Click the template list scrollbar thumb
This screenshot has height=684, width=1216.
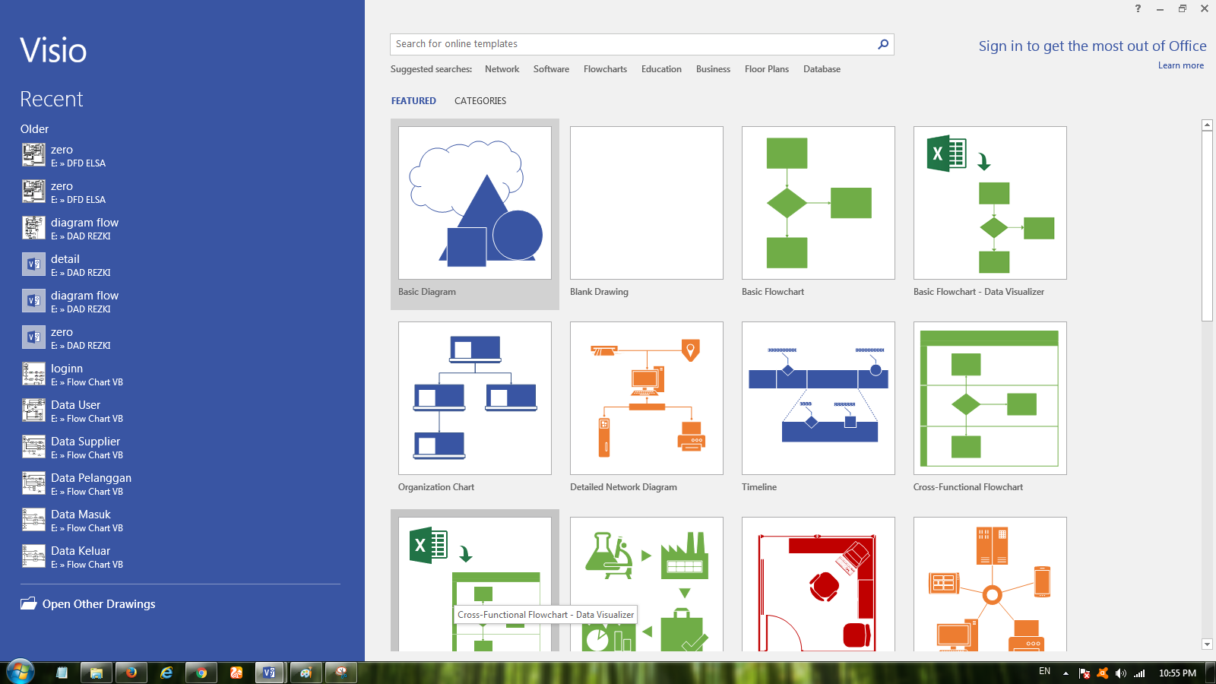(1207, 226)
